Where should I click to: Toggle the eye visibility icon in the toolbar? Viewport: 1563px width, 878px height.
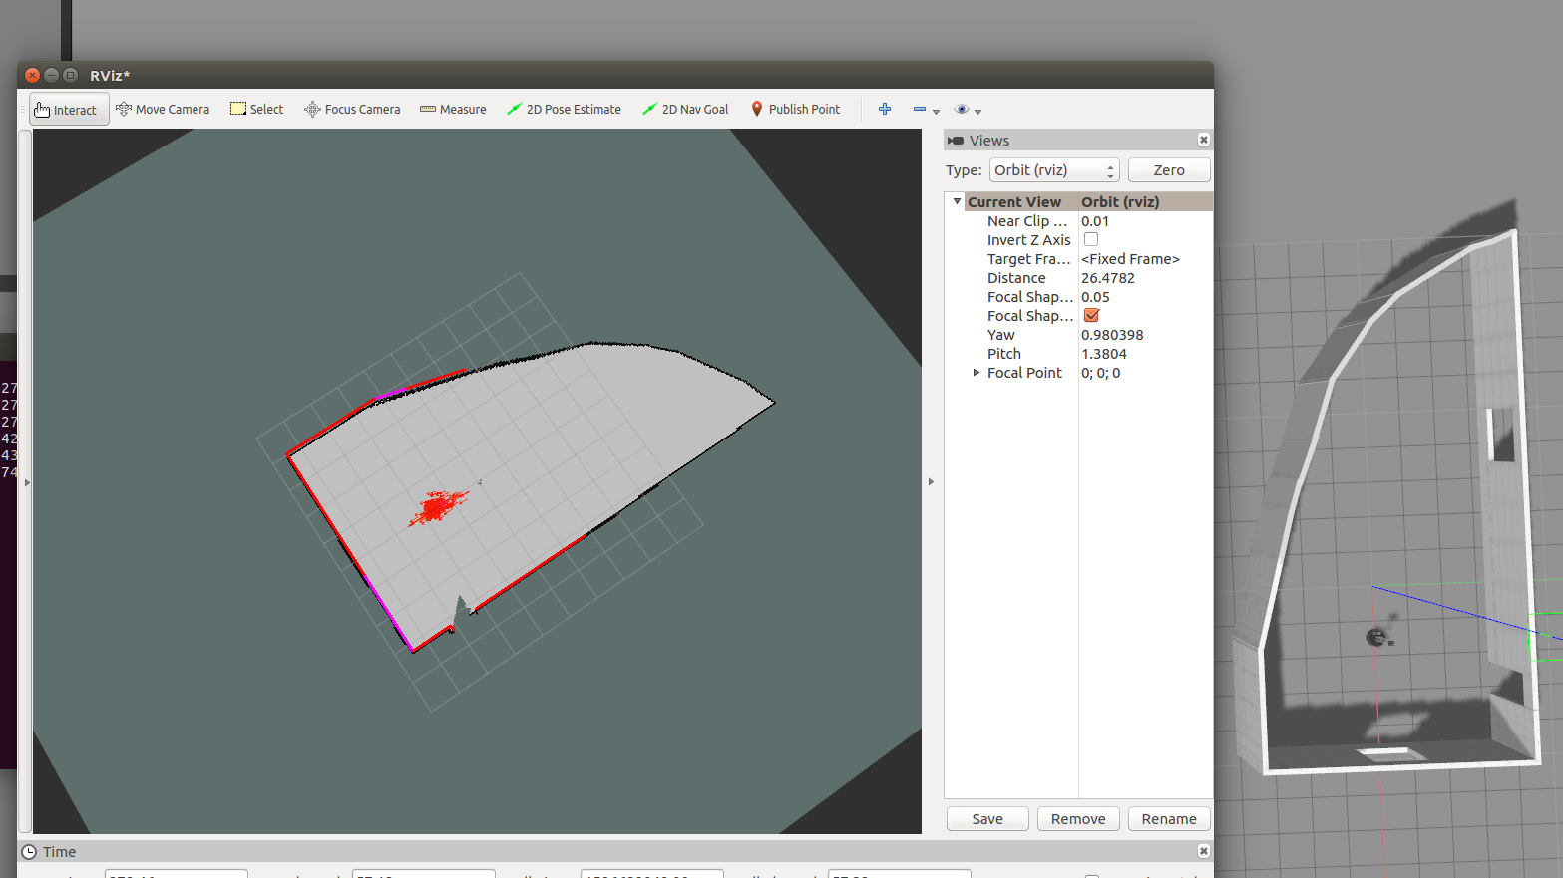(960, 109)
